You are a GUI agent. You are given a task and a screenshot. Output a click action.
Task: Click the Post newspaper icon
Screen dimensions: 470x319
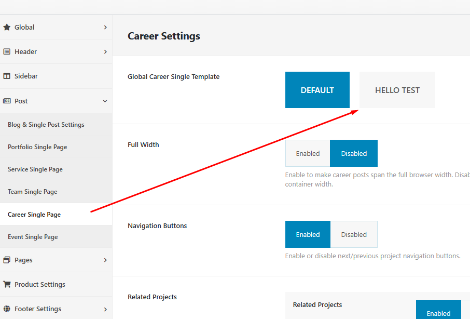(x=7, y=101)
